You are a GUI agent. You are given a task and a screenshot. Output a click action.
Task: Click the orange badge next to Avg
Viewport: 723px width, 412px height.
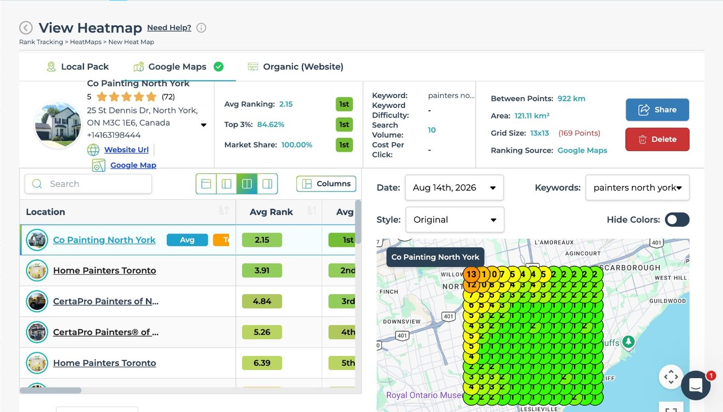click(221, 240)
